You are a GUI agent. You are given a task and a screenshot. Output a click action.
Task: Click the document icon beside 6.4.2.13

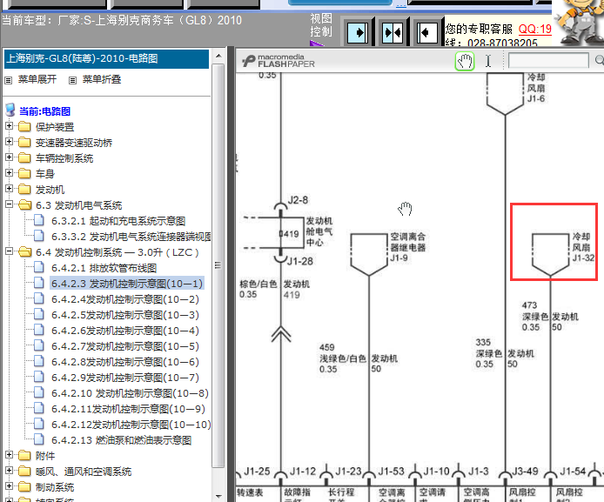click(39, 439)
